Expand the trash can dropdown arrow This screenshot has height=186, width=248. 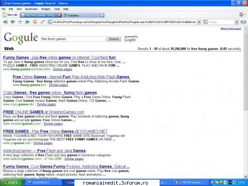[245, 14]
